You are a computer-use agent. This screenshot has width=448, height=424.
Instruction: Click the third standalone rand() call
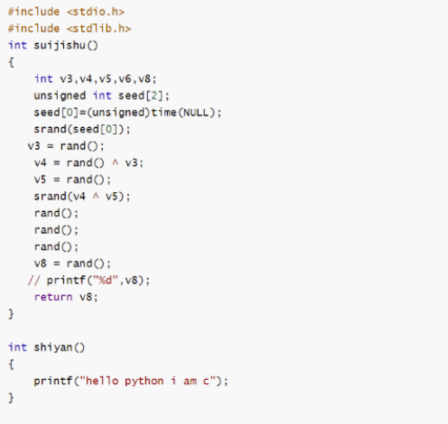pos(56,247)
